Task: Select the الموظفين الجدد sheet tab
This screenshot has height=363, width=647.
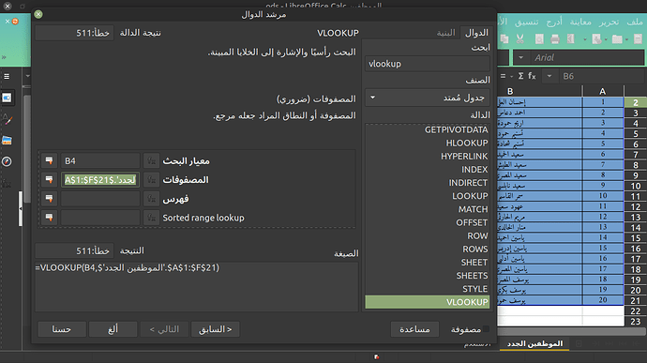Action: click(x=534, y=343)
